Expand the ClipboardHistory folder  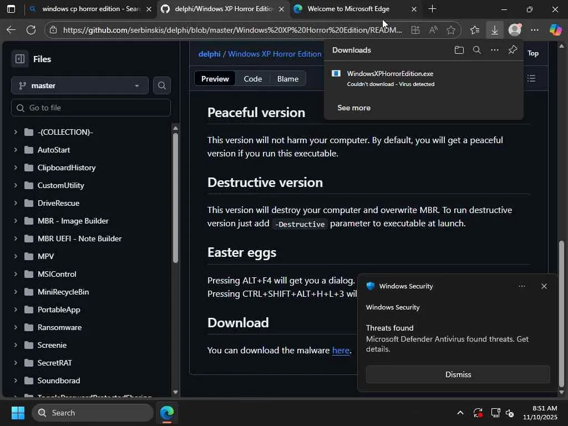point(16,168)
